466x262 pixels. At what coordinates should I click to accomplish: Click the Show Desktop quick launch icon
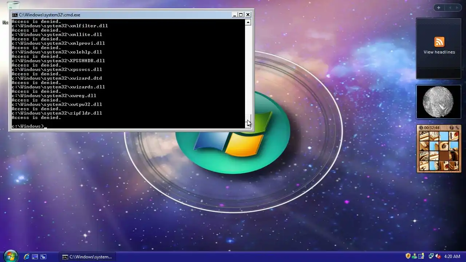35,257
